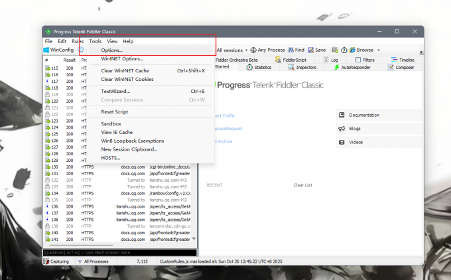Toggle the Filters tab checkbox

(357, 60)
